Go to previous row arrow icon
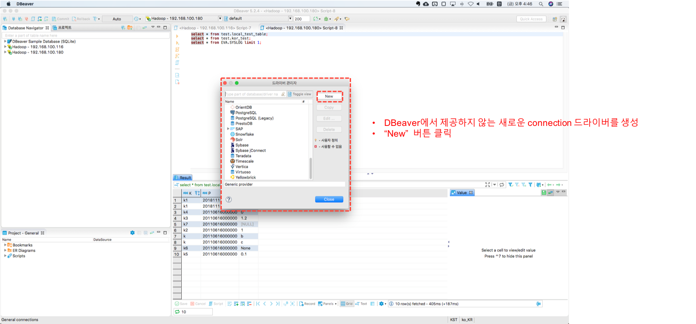The image size is (696, 324). tap(264, 304)
